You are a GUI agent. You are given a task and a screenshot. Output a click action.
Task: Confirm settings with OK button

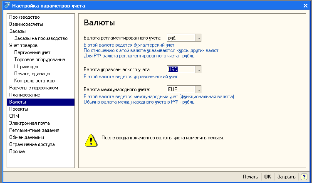click(x=267, y=177)
